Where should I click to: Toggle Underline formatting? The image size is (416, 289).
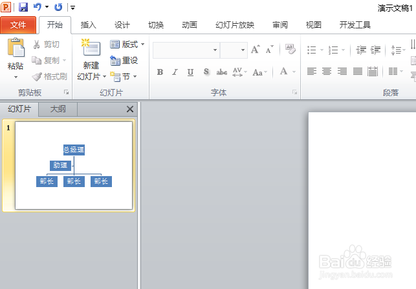pos(190,72)
